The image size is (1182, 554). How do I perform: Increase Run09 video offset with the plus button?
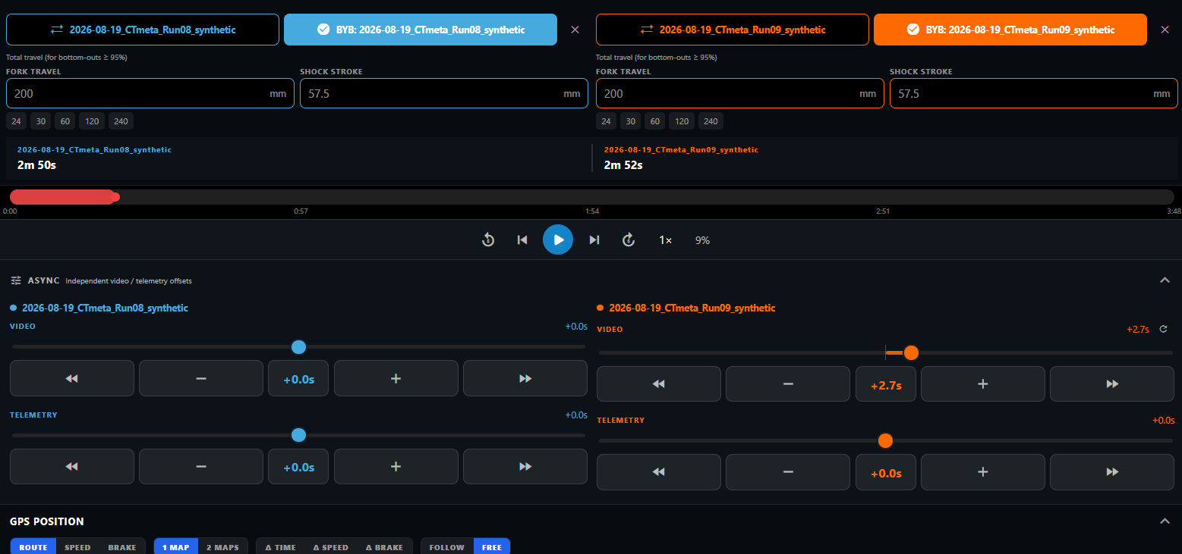[983, 384]
